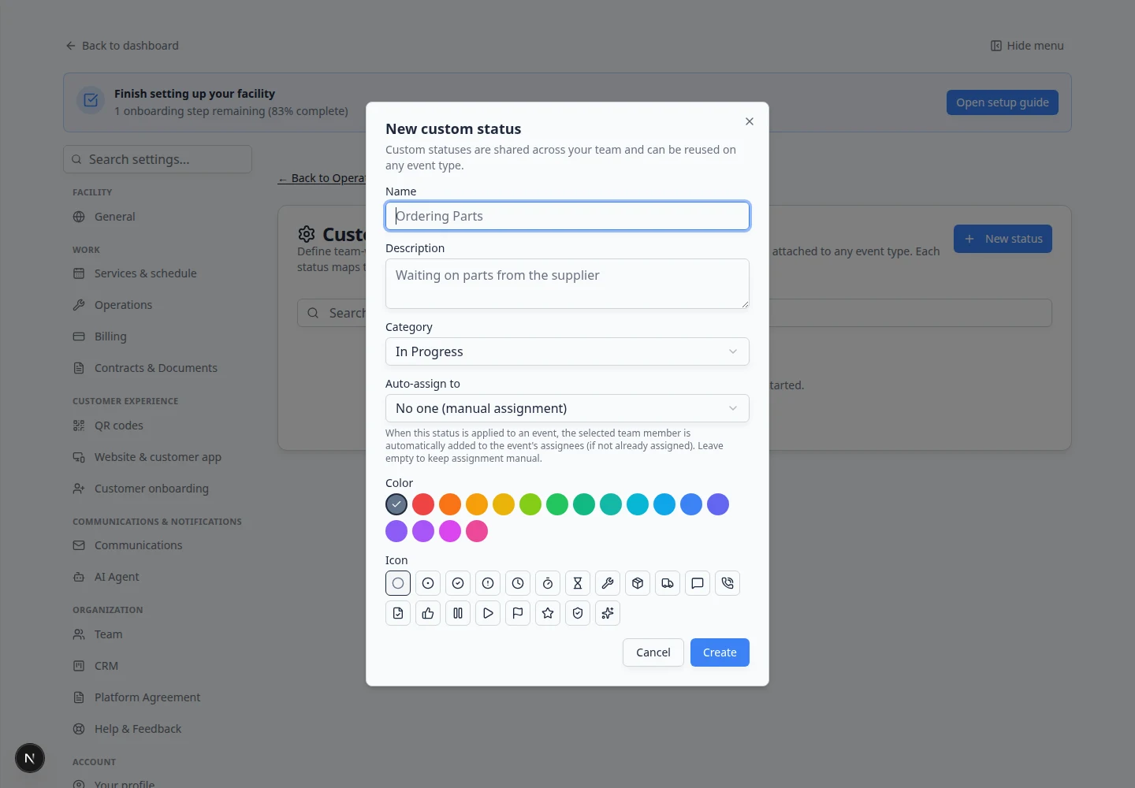1135x788 pixels.
Task: Open the Category dropdown showing In Progress
Action: pos(567,351)
